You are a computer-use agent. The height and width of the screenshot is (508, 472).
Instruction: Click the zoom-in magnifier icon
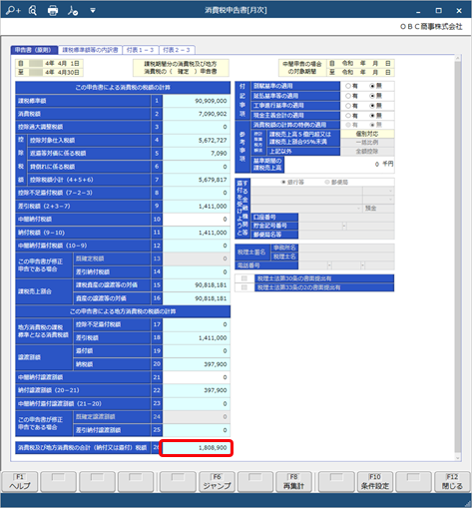(x=13, y=11)
